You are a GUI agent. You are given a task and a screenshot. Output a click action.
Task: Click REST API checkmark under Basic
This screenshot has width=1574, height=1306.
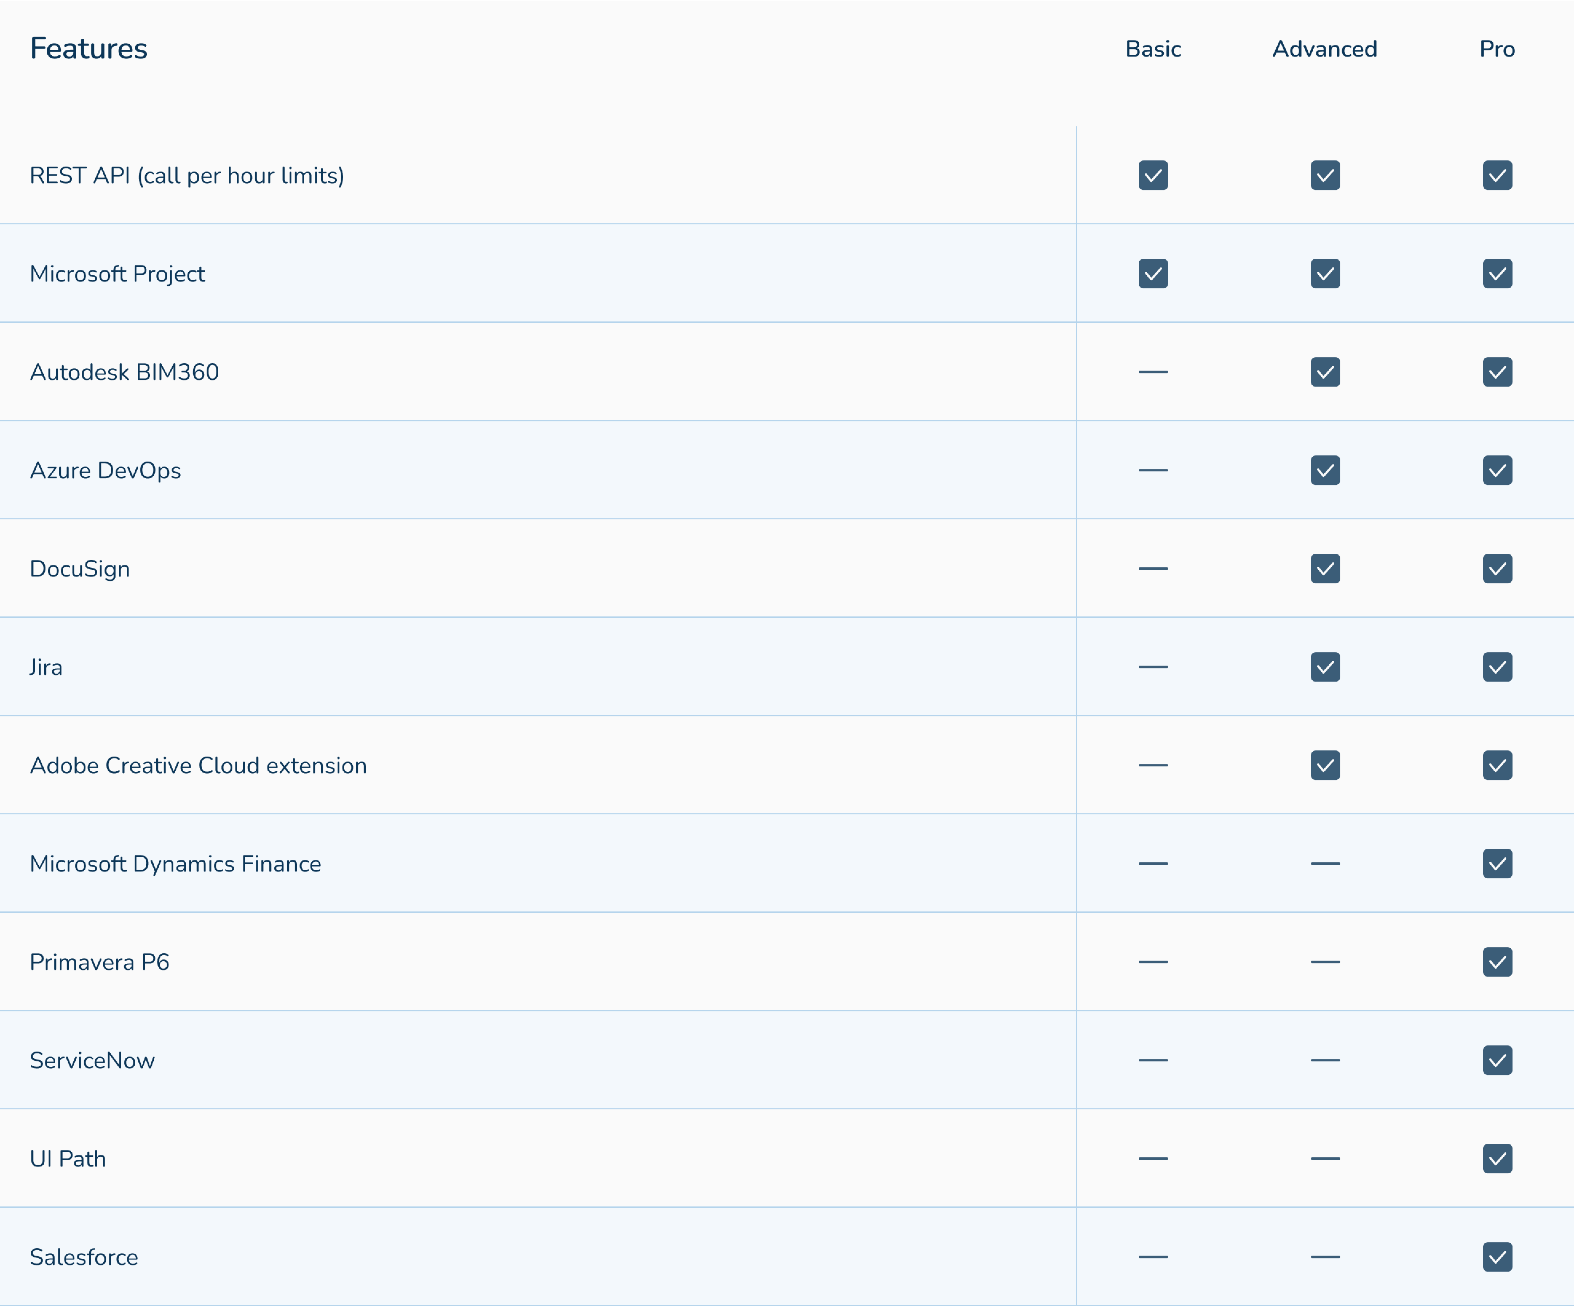[x=1153, y=175]
